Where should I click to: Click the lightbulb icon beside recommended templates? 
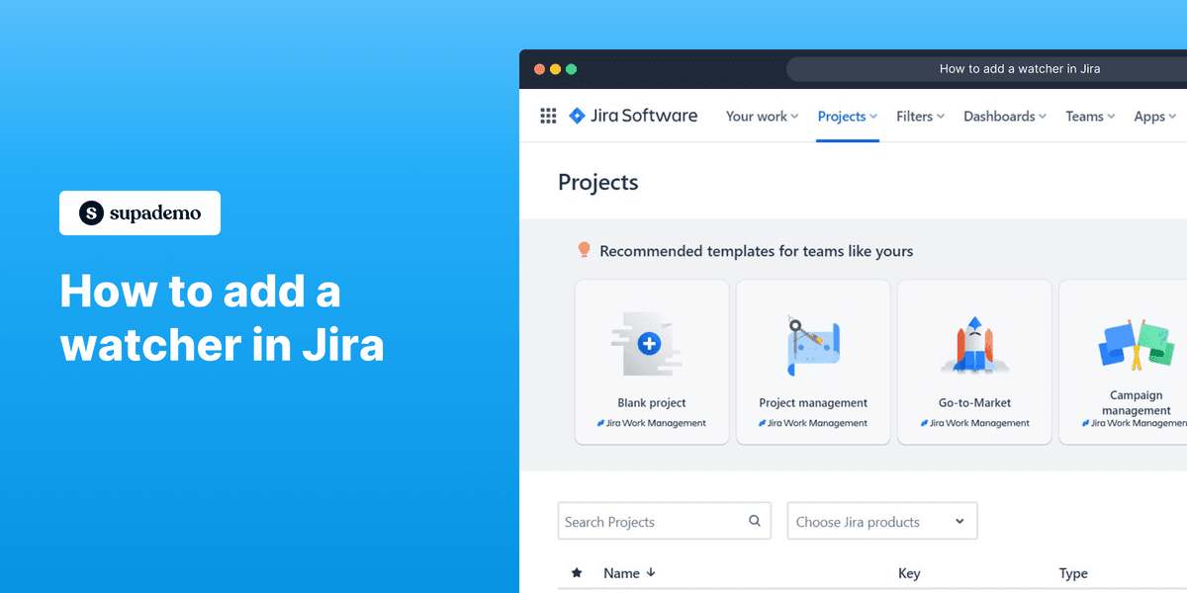(584, 250)
